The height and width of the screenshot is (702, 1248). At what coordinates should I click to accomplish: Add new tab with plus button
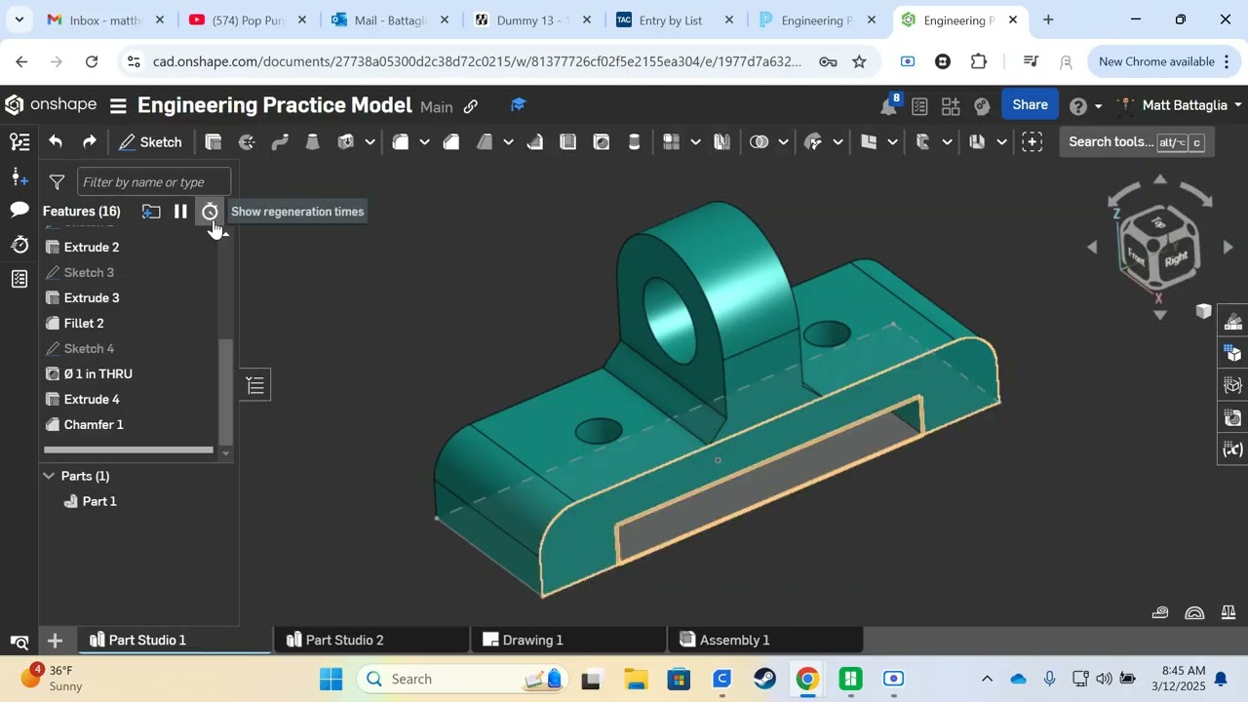[56, 641]
